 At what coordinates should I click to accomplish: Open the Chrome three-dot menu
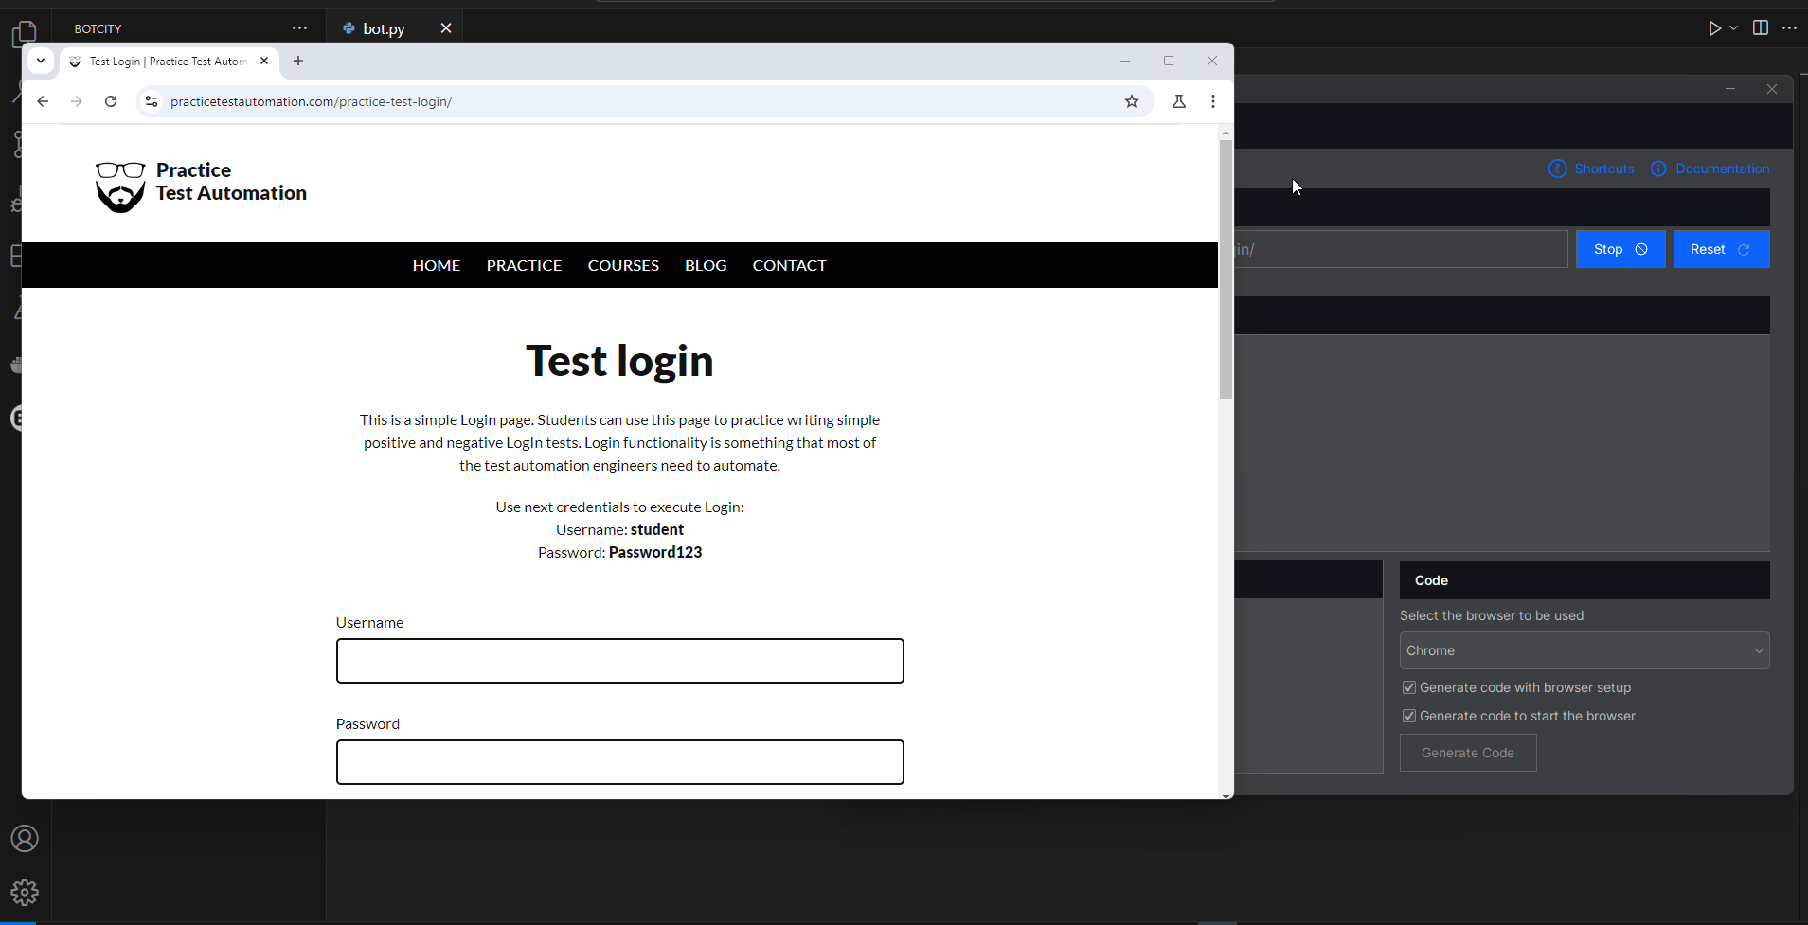pos(1213,101)
